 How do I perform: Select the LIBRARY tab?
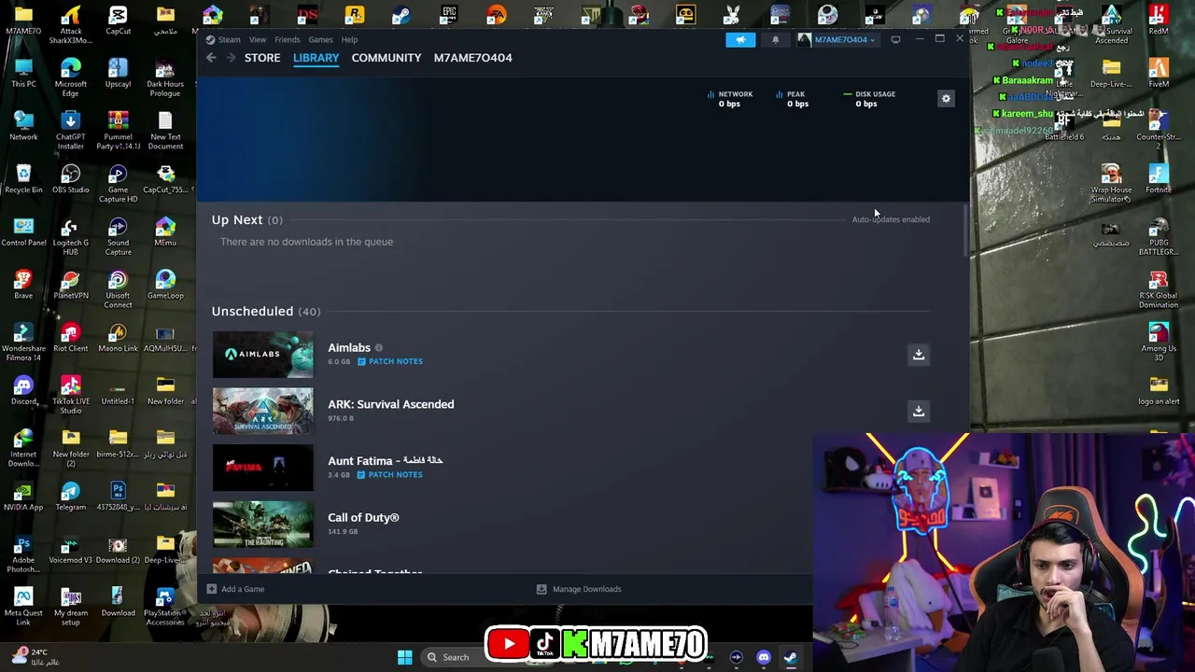click(x=316, y=58)
